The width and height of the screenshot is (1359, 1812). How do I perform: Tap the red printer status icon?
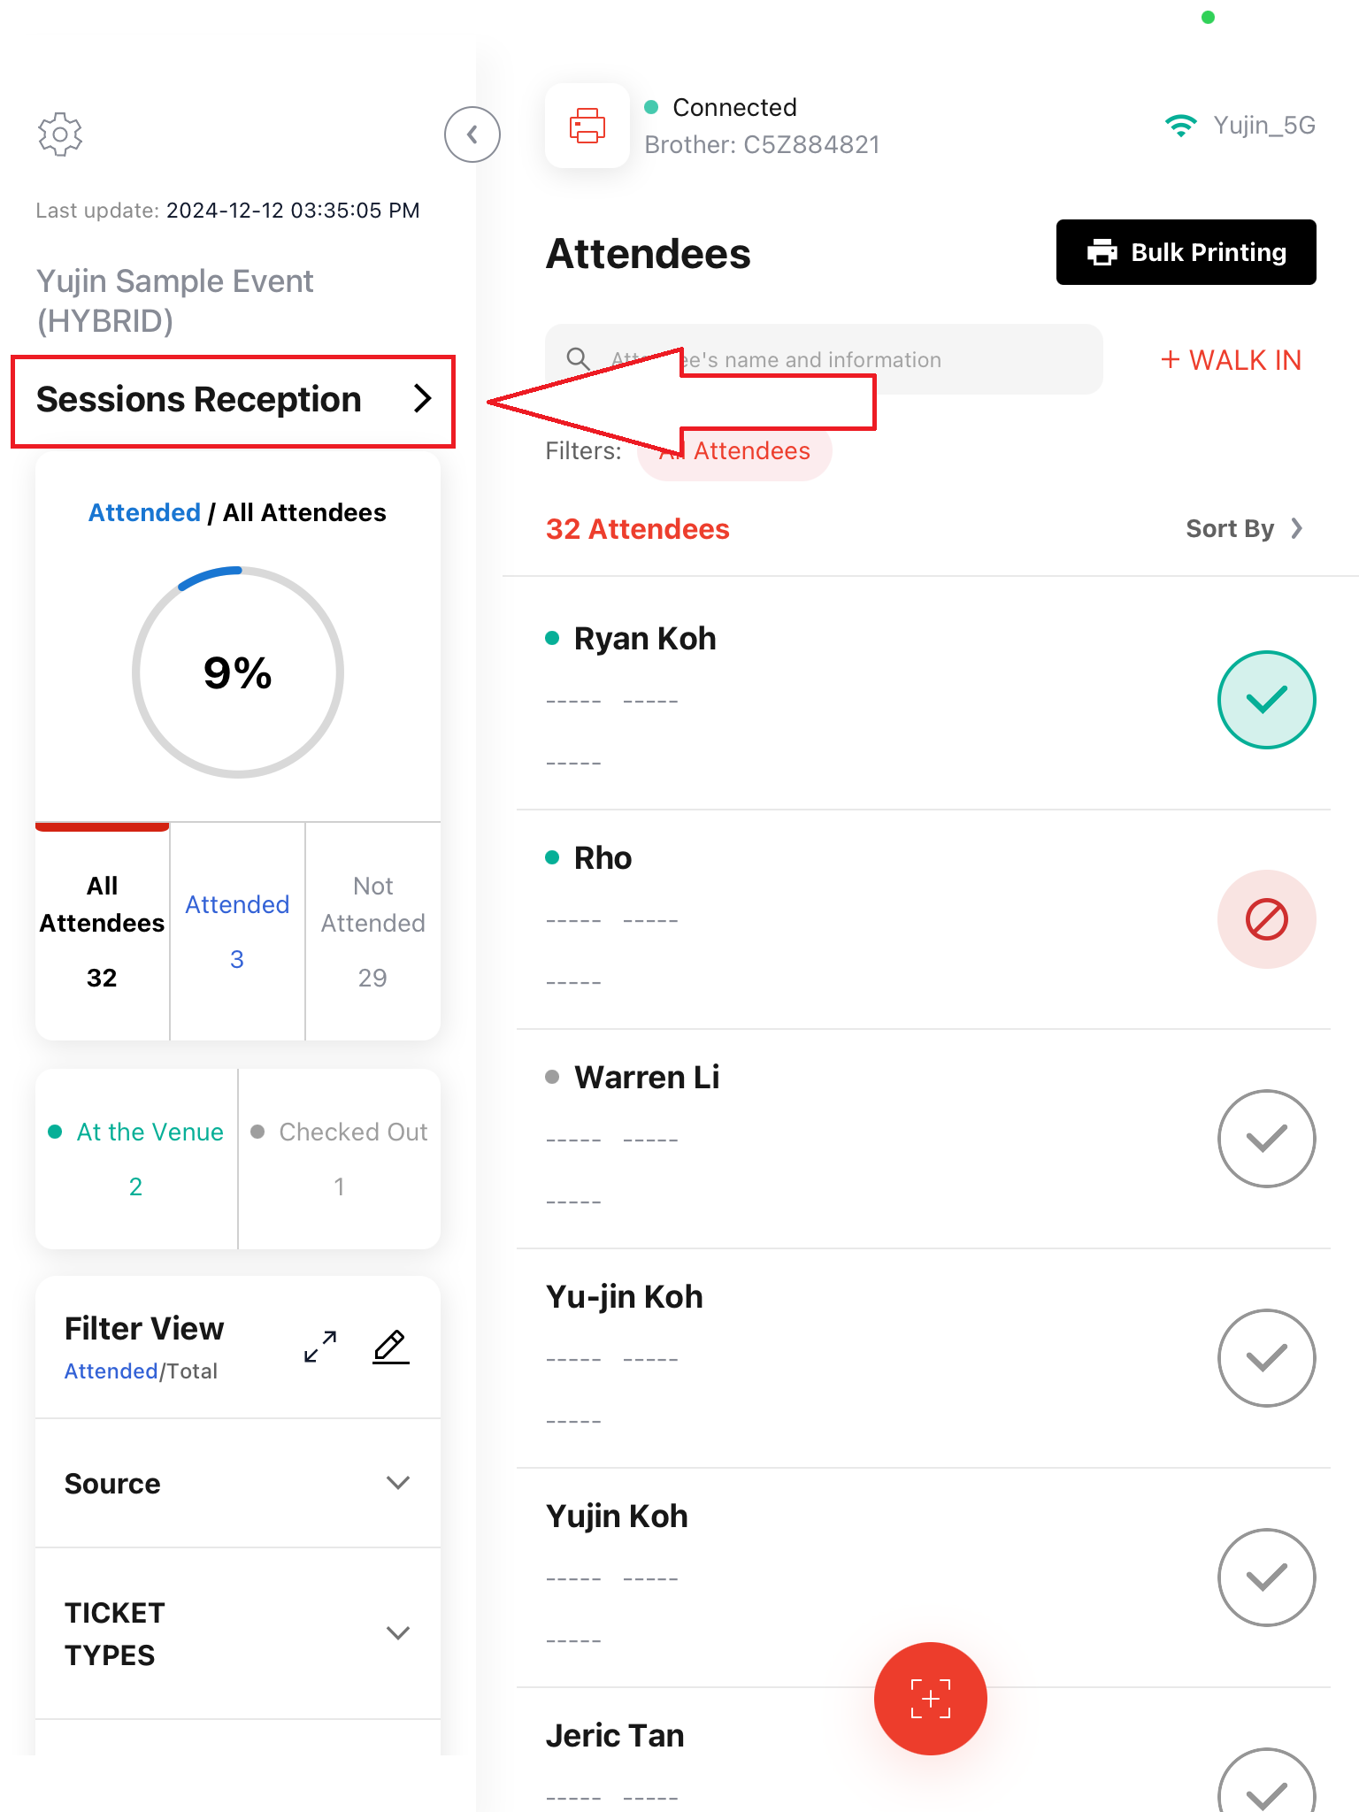587,126
